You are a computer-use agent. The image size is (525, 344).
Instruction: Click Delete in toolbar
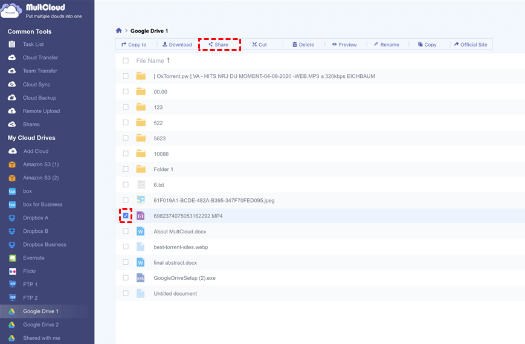tap(303, 45)
